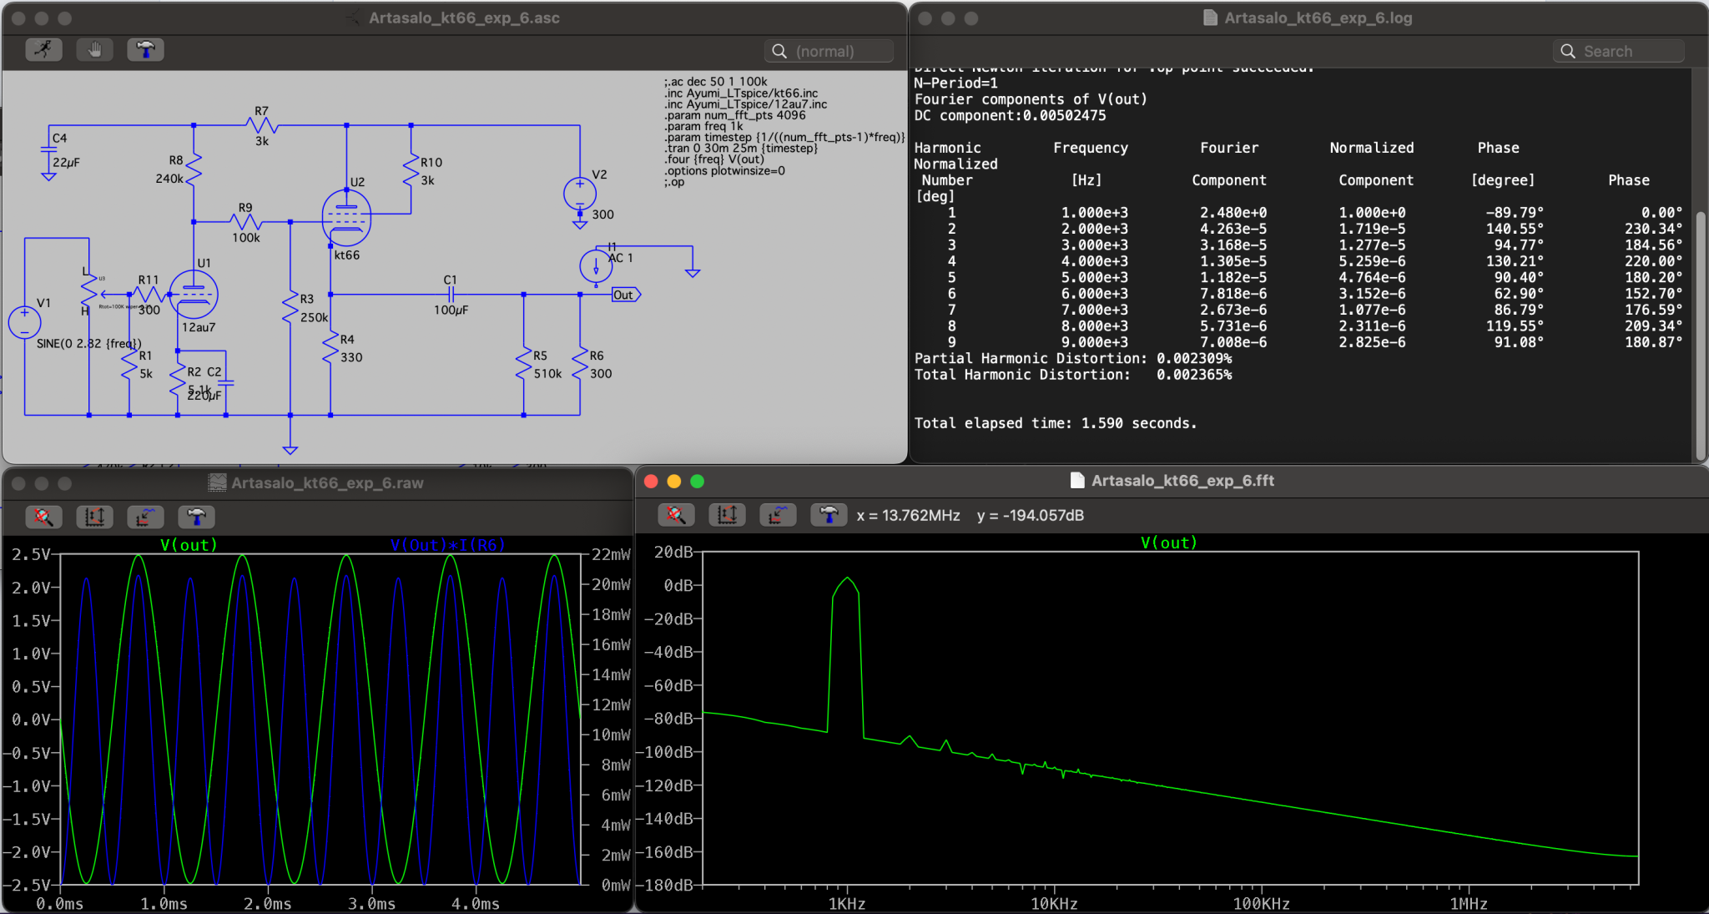This screenshot has height=914, width=1709.
Task: Click the R5 510k resistor value
Action: 547,374
